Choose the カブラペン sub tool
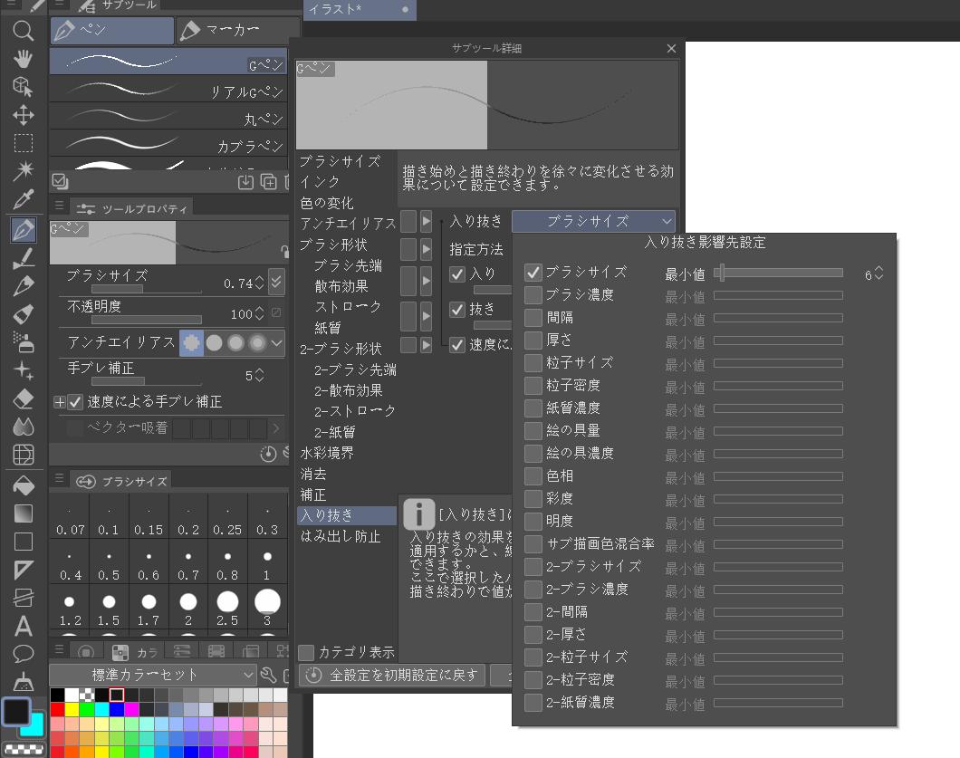 coord(168,144)
